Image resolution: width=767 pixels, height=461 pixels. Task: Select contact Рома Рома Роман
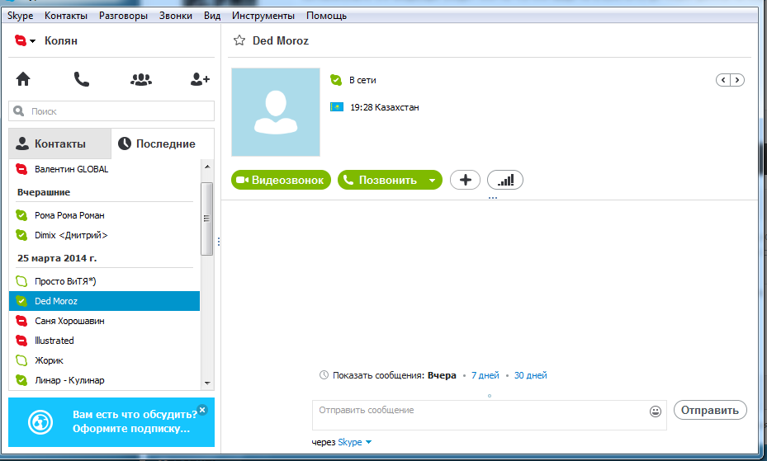[105, 215]
